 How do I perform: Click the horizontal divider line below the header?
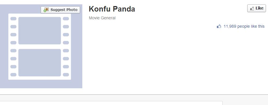[x=134, y=94]
